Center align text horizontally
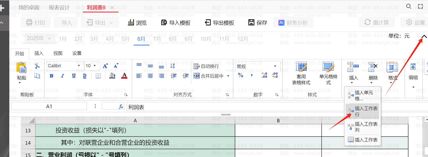The width and height of the screenshot is (428, 157). tap(150, 76)
